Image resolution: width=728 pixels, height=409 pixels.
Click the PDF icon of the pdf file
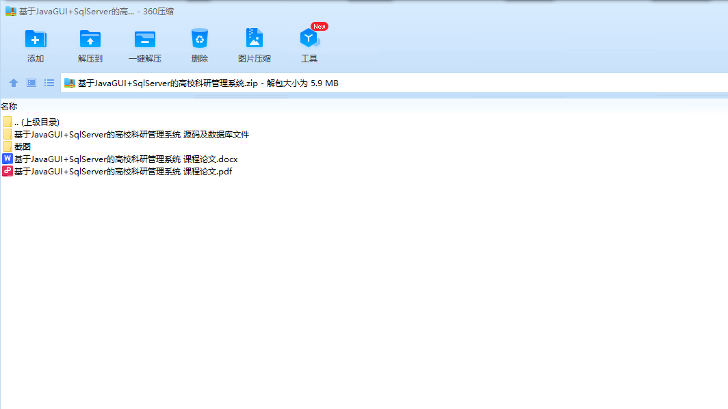[7, 171]
